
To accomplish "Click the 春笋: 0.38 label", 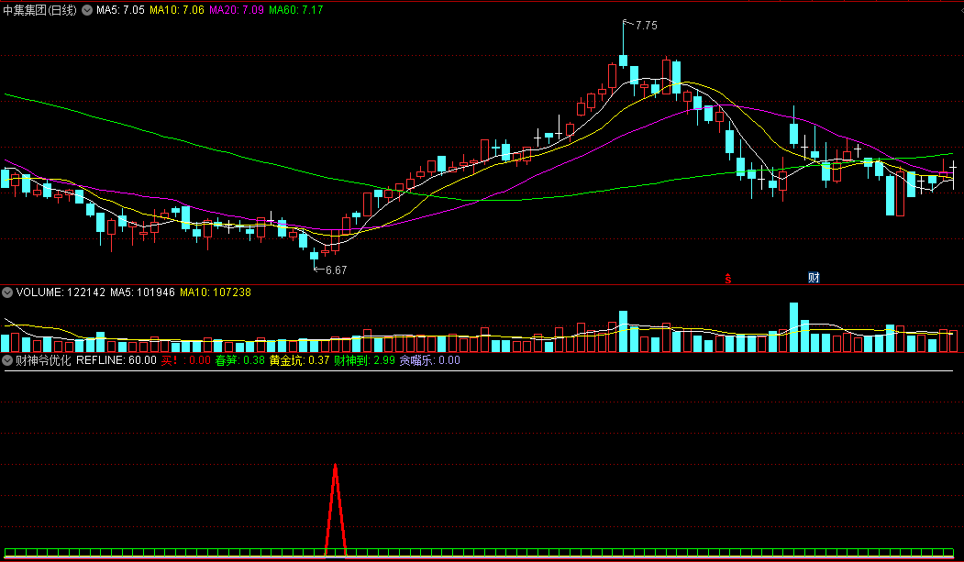I will point(239,360).
